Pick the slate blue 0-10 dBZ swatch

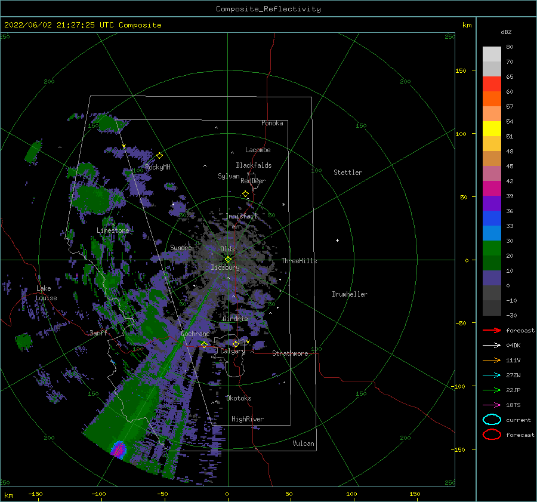point(492,278)
